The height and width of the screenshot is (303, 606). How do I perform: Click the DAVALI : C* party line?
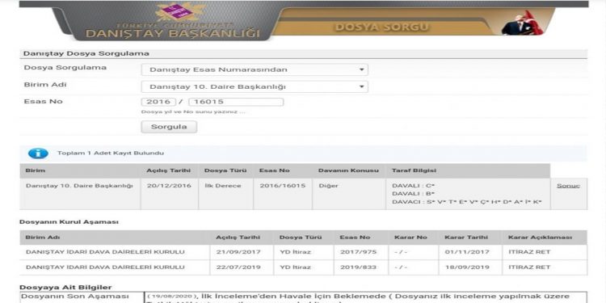coord(414,186)
